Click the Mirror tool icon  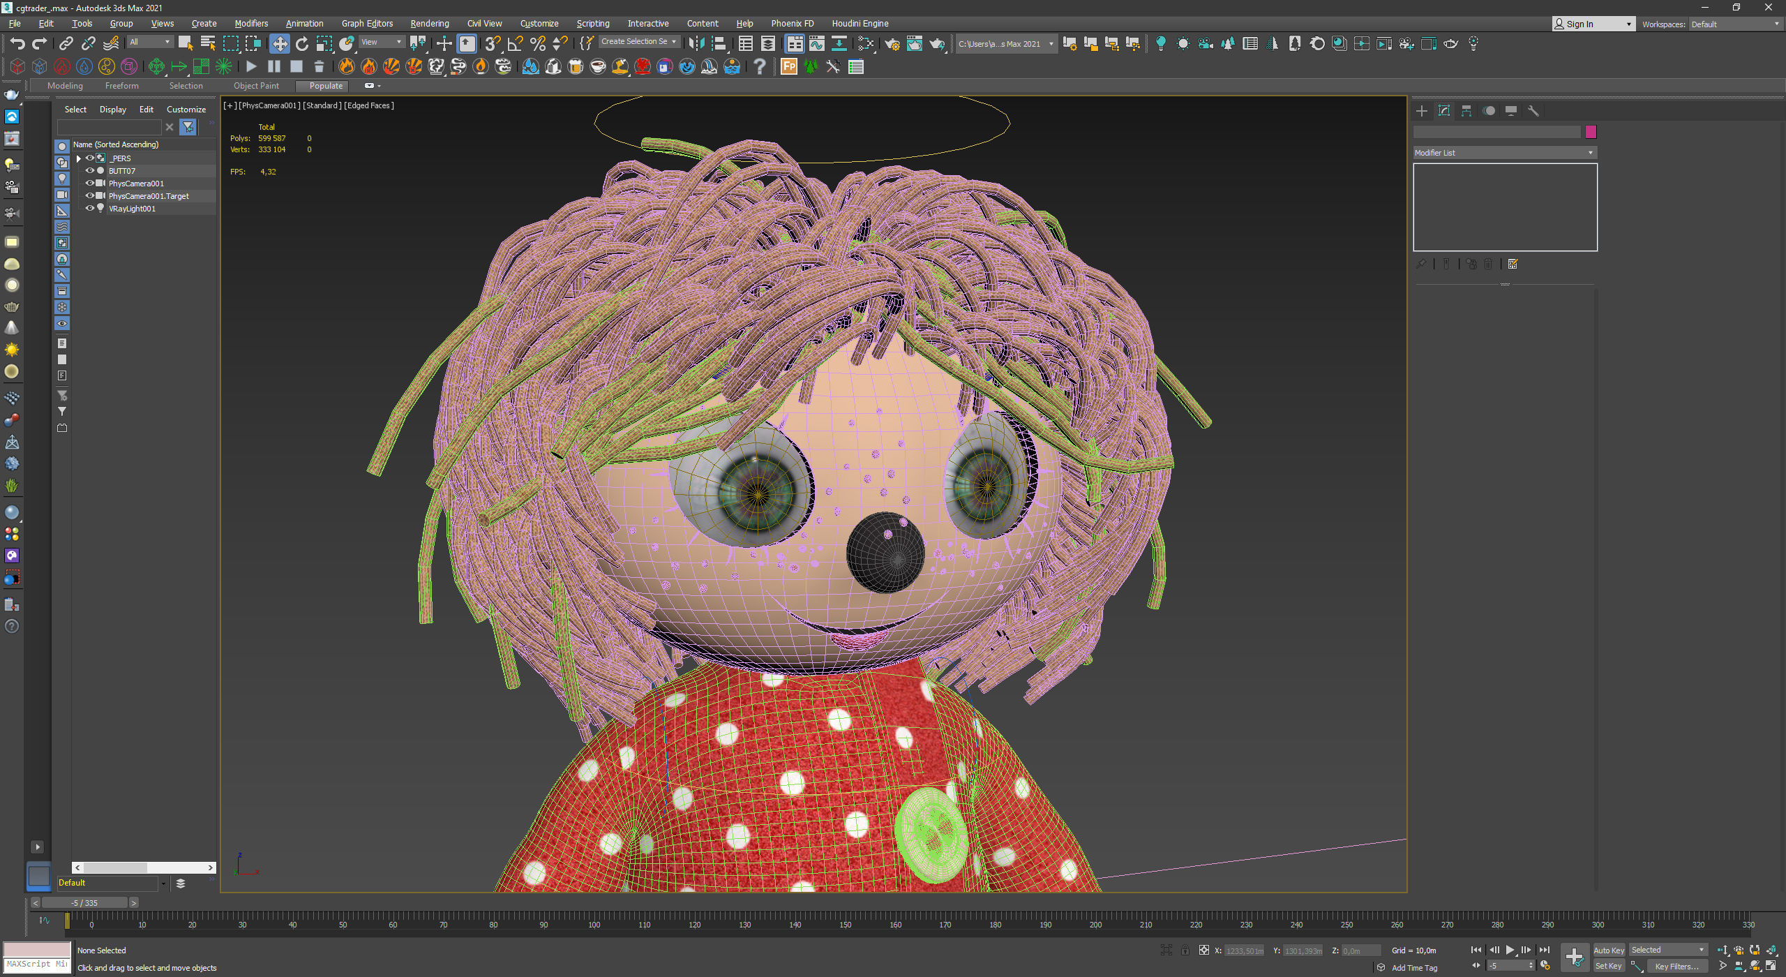[x=696, y=44]
